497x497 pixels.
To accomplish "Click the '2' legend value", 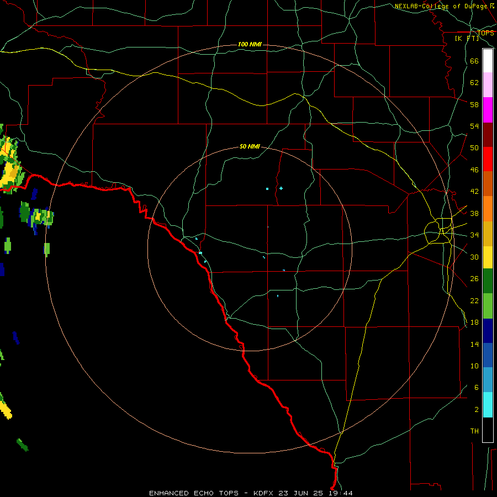I will [477, 410].
